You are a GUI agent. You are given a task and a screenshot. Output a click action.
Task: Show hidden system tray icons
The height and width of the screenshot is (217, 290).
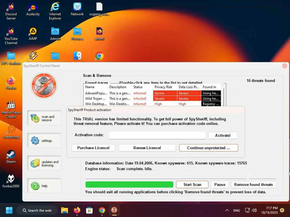point(227,210)
